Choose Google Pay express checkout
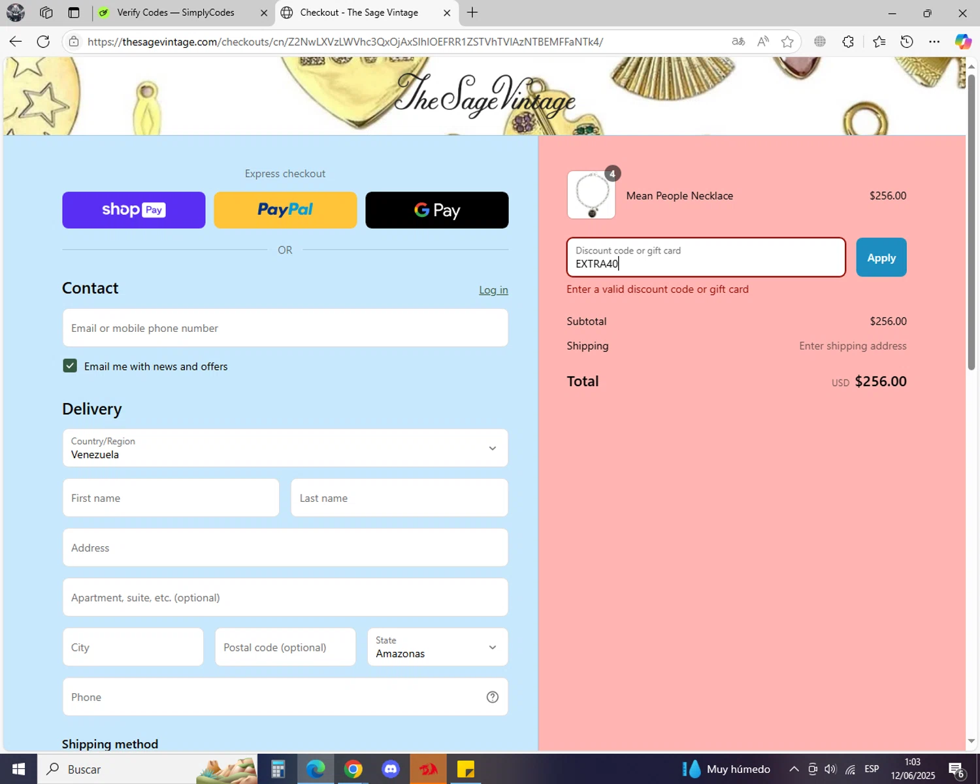This screenshot has height=784, width=980. 437,210
